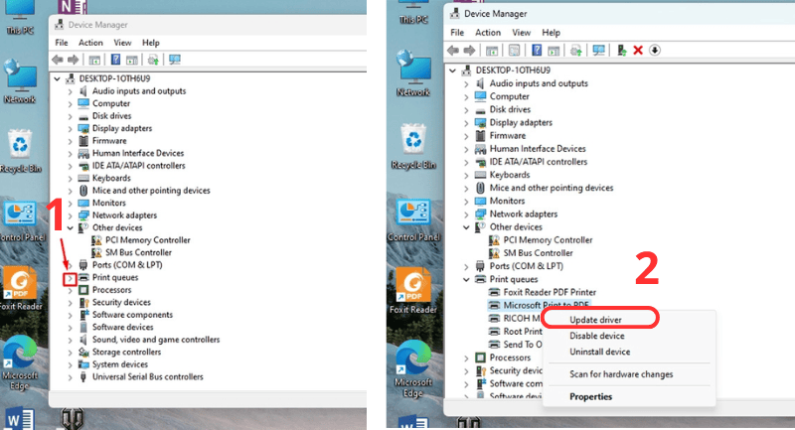The width and height of the screenshot is (795, 430).
Task: Select Scan for hardware changes menu entry
Action: pos(621,374)
